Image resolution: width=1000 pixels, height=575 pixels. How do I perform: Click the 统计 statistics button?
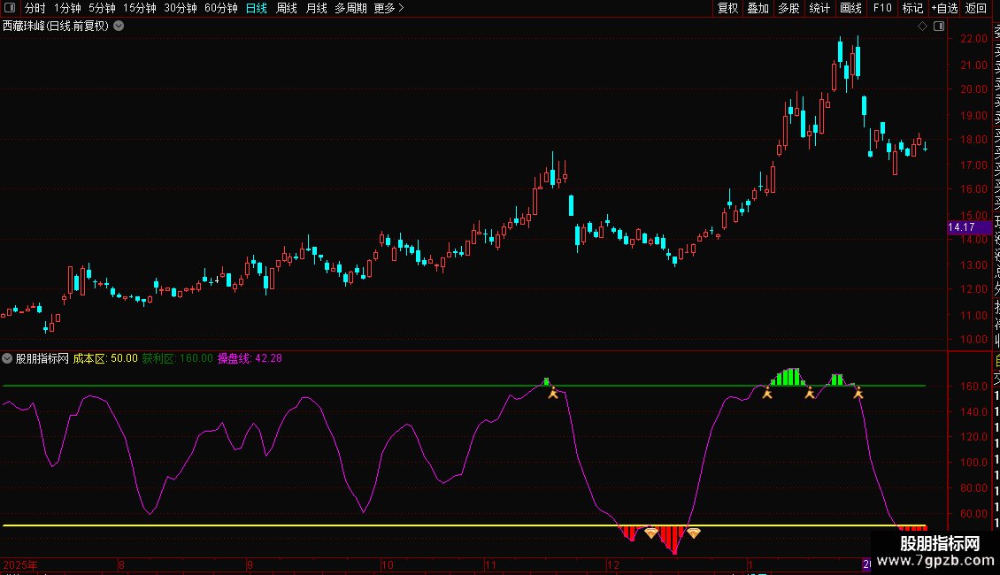819,8
